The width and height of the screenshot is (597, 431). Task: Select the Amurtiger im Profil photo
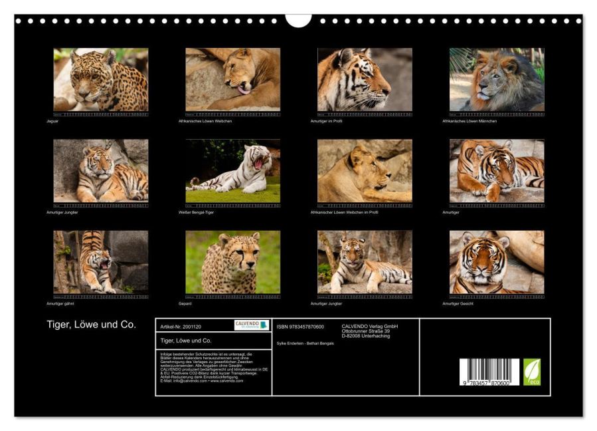[x=365, y=79]
